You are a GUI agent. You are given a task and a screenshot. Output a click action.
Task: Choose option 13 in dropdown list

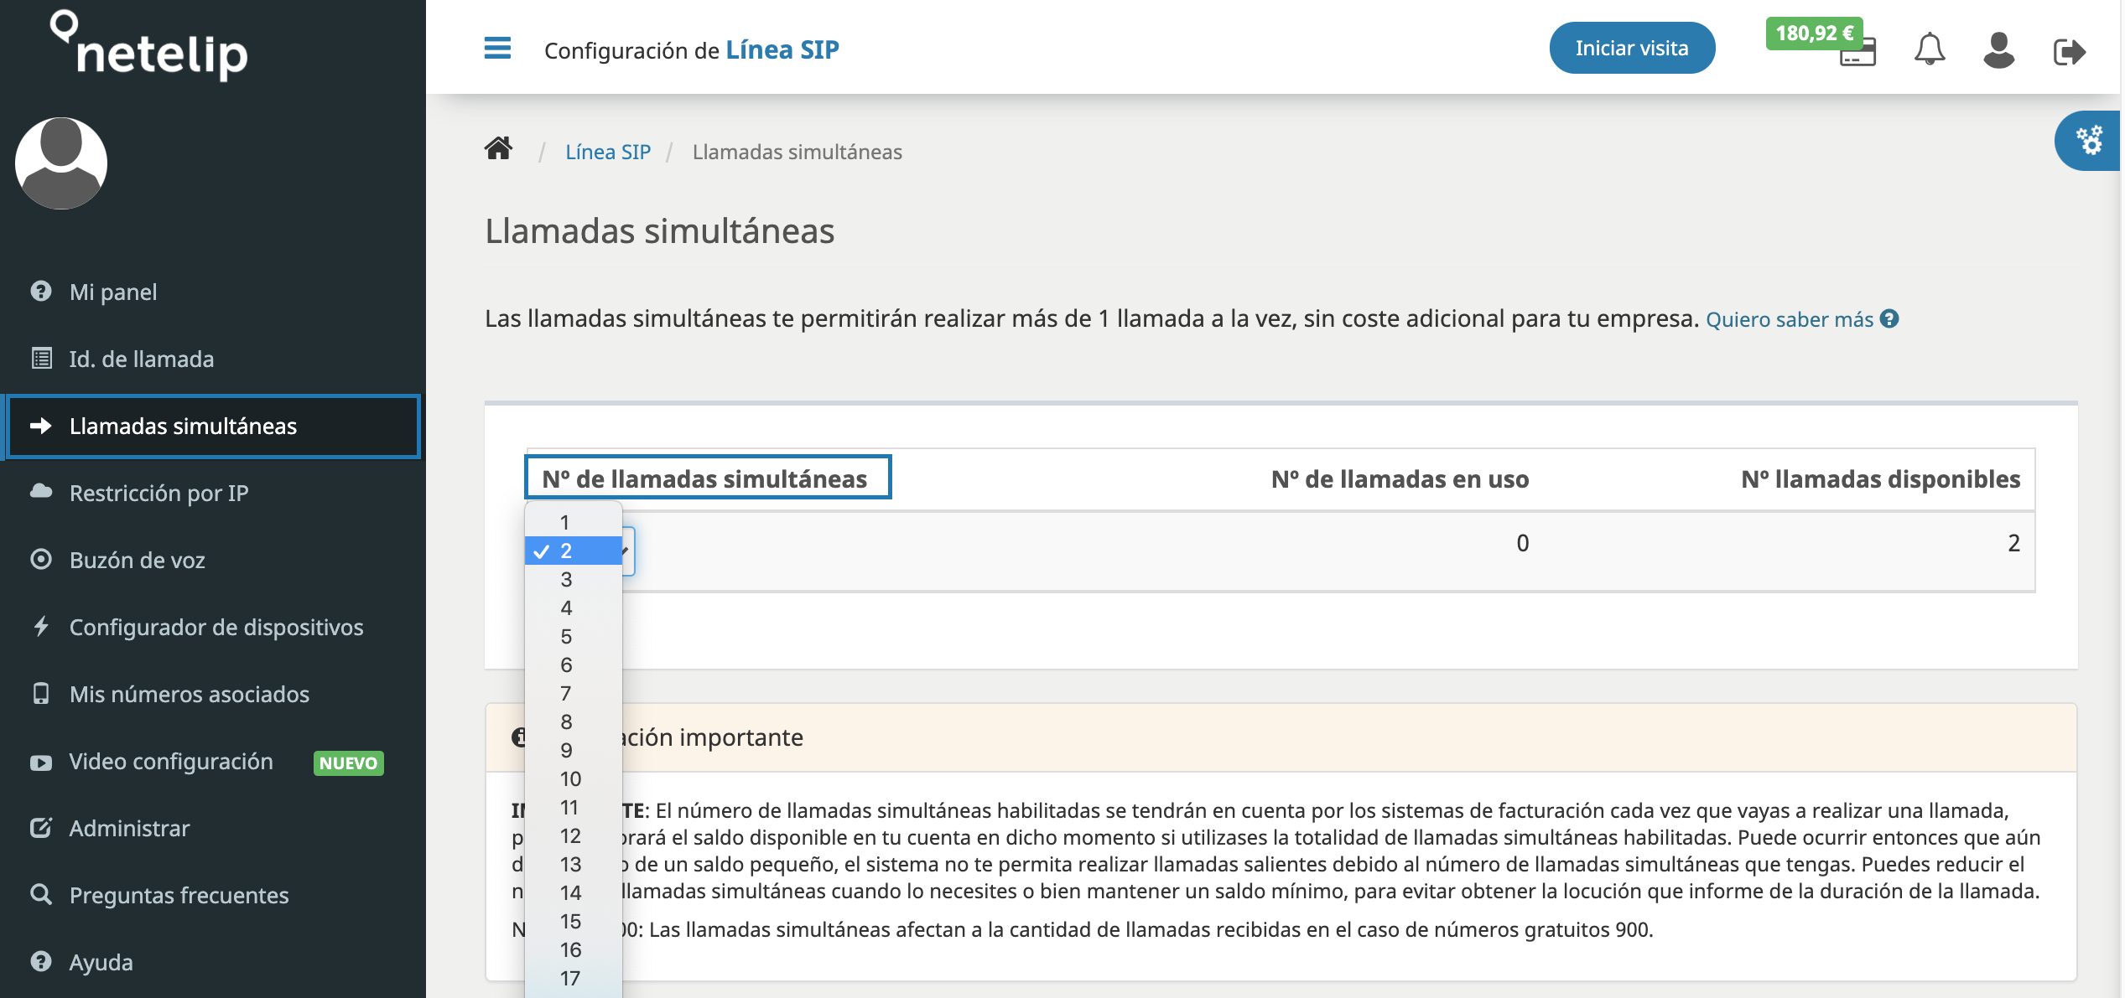[573, 864]
